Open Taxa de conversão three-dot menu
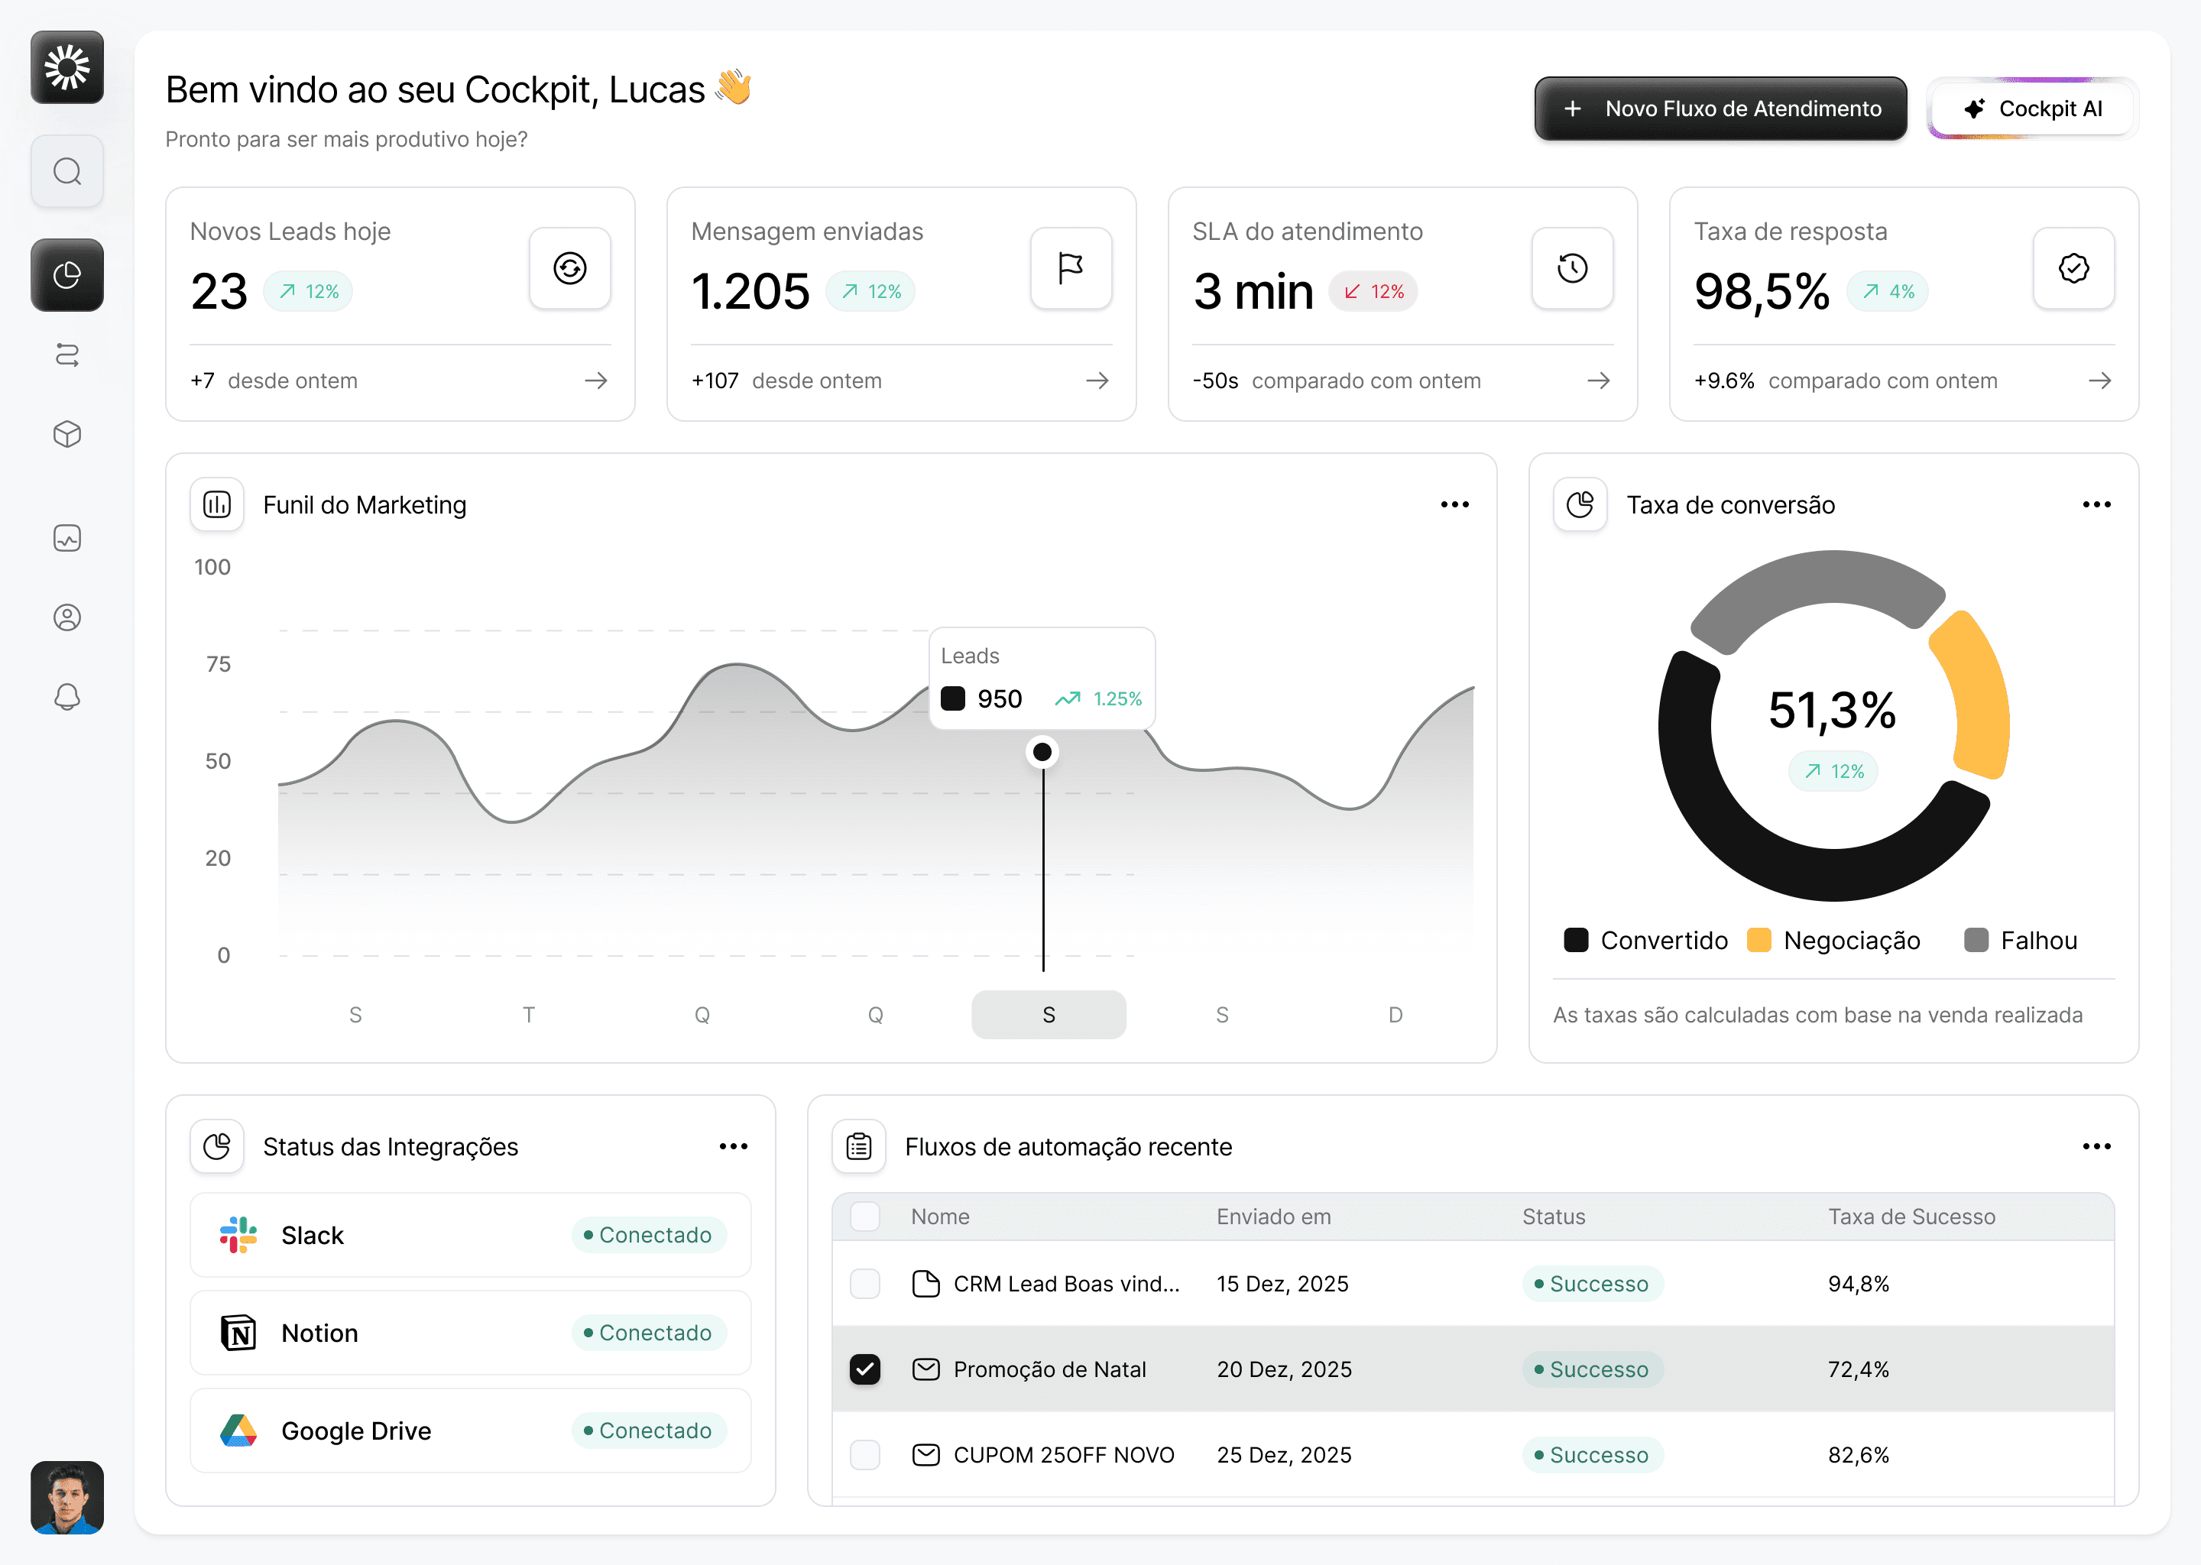The height and width of the screenshot is (1565, 2201). tap(2096, 504)
